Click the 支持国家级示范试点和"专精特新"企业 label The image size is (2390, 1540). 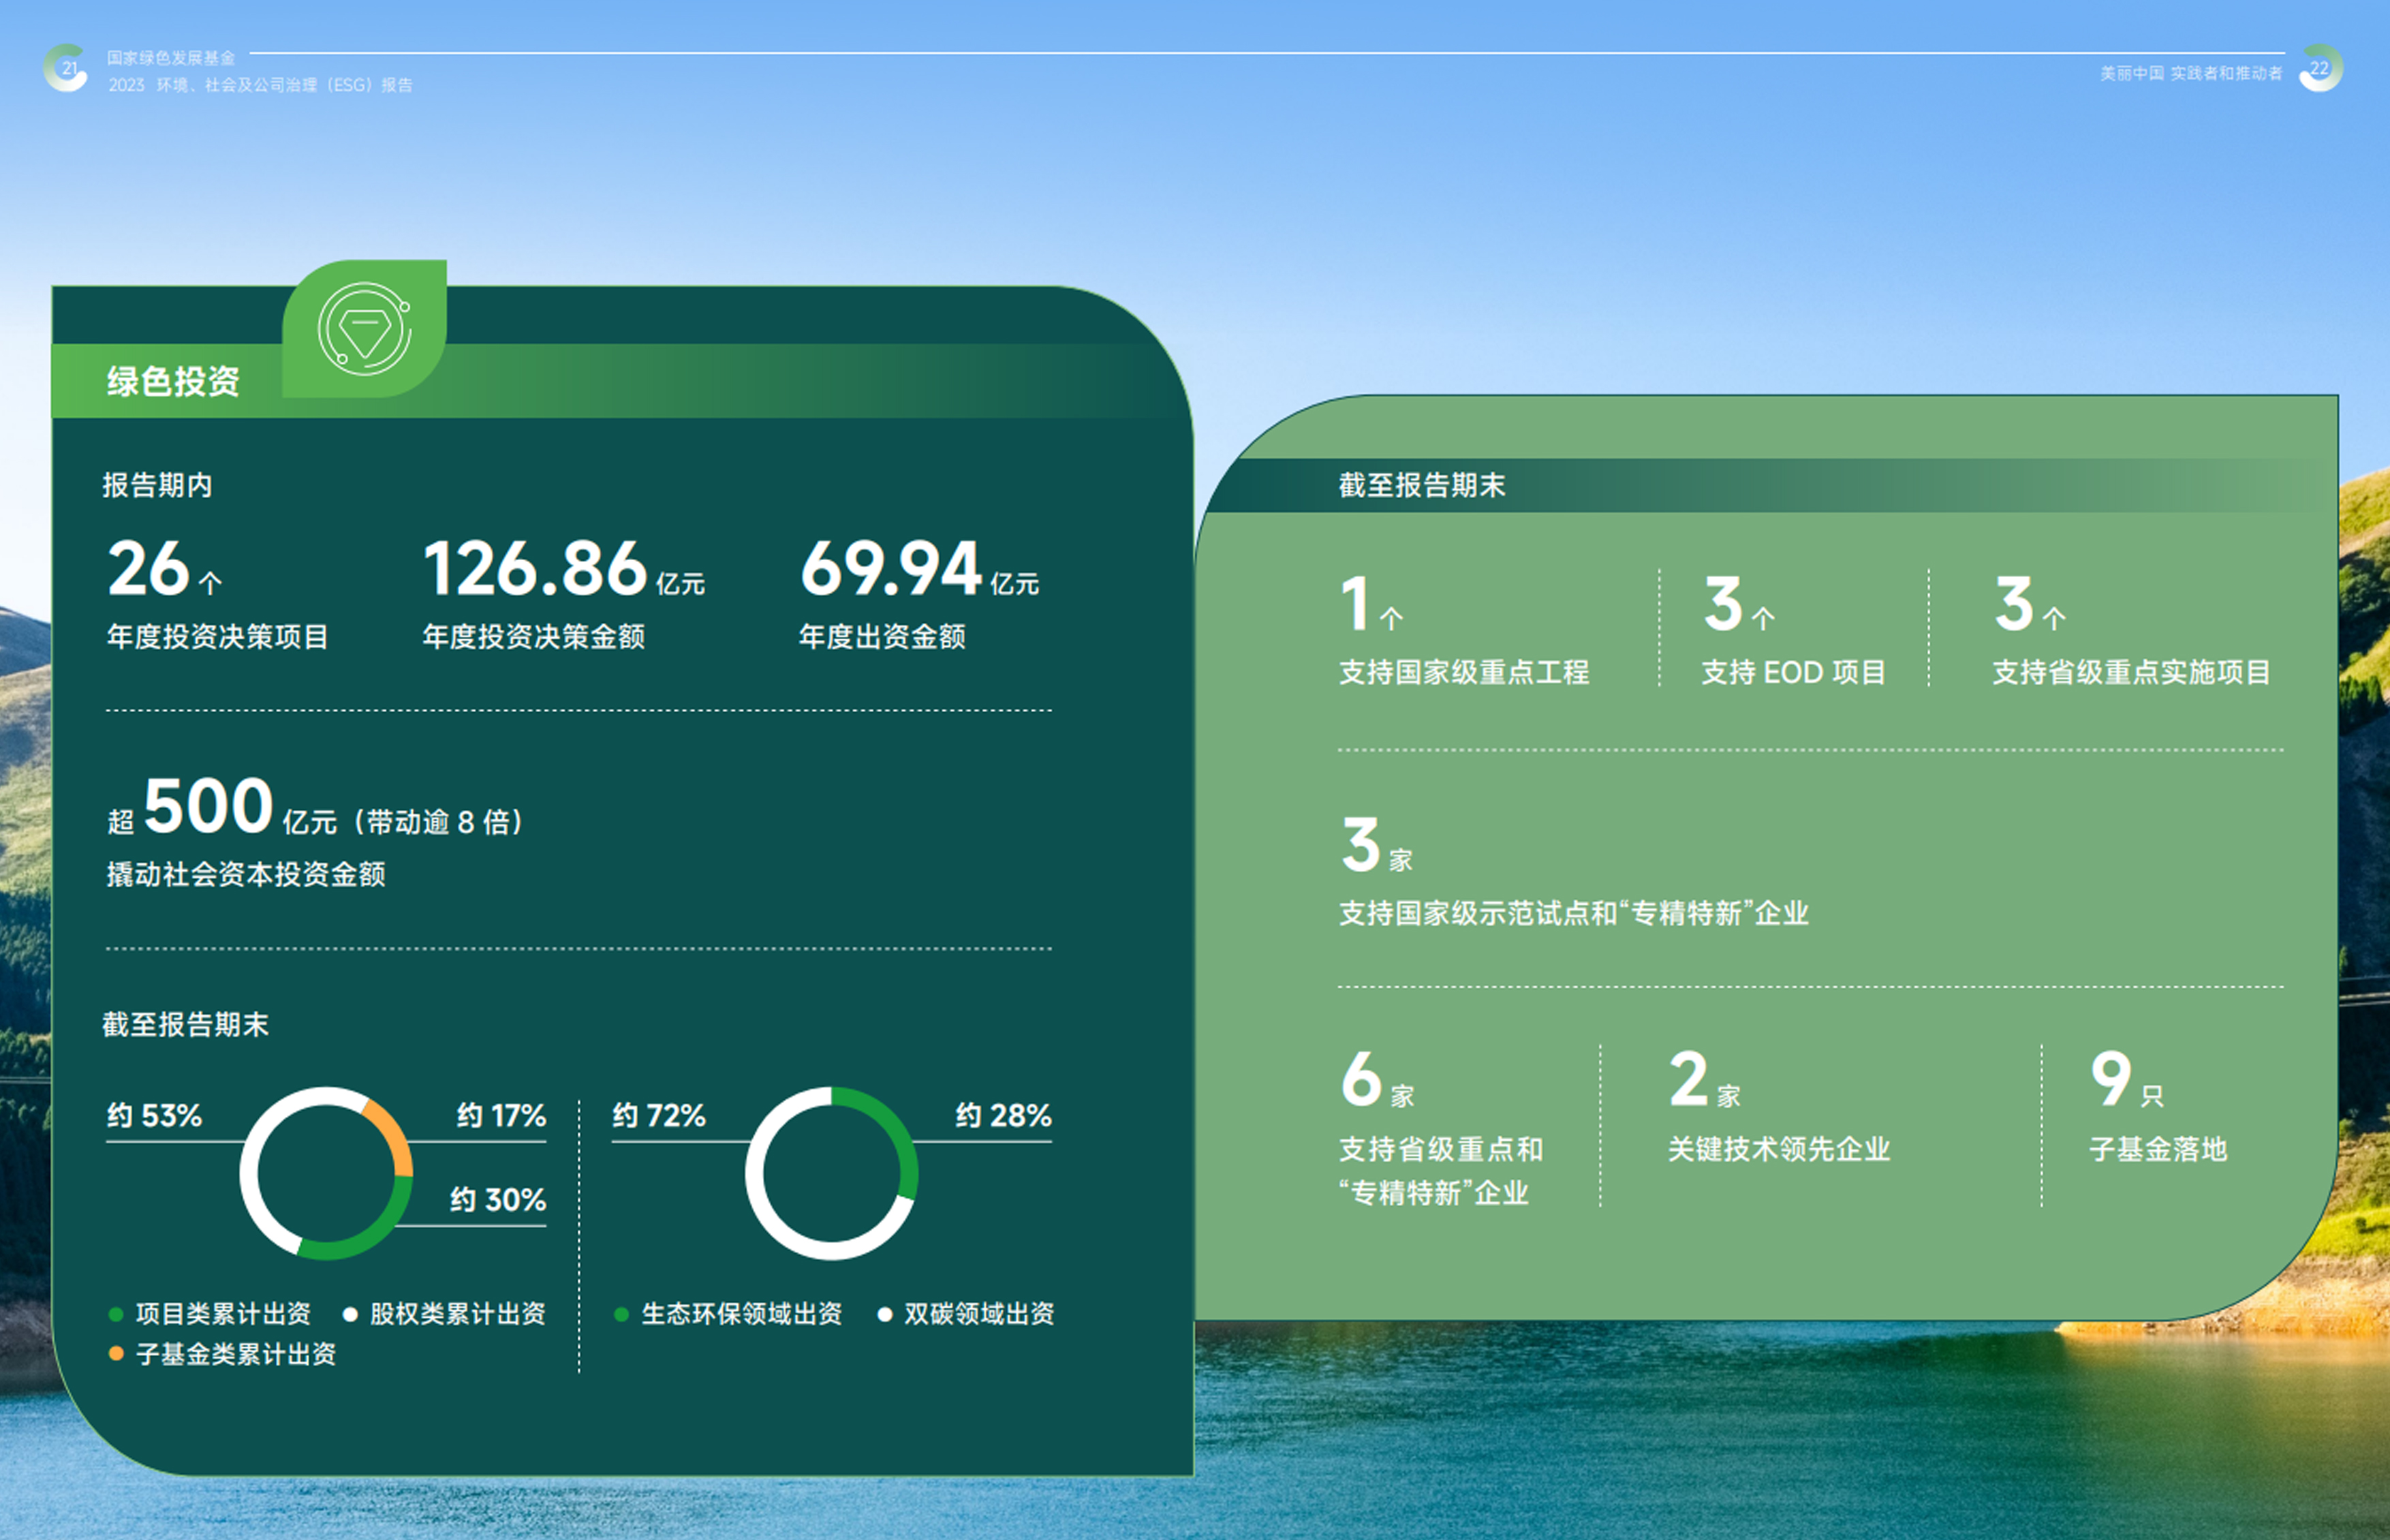(x=1573, y=913)
